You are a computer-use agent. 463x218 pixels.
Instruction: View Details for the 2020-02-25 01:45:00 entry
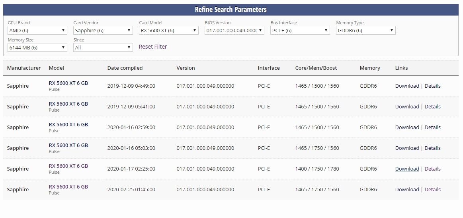[433, 189]
